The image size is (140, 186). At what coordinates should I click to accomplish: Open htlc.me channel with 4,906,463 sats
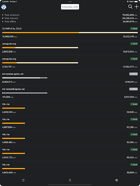(70, 138)
